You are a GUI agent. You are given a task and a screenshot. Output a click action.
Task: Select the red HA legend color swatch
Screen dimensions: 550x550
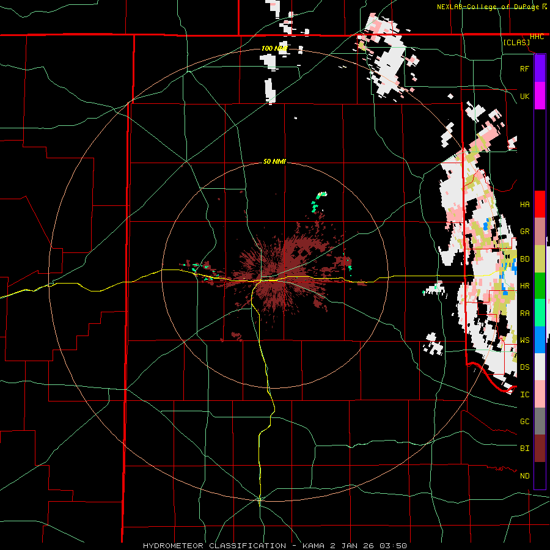540,204
